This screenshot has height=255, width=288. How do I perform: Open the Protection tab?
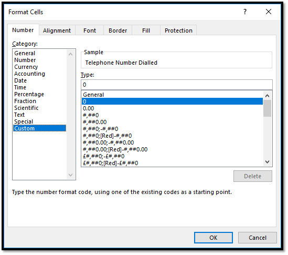coord(178,30)
